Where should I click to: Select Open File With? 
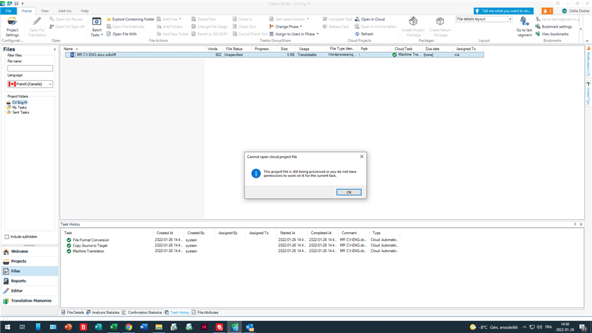click(x=122, y=34)
